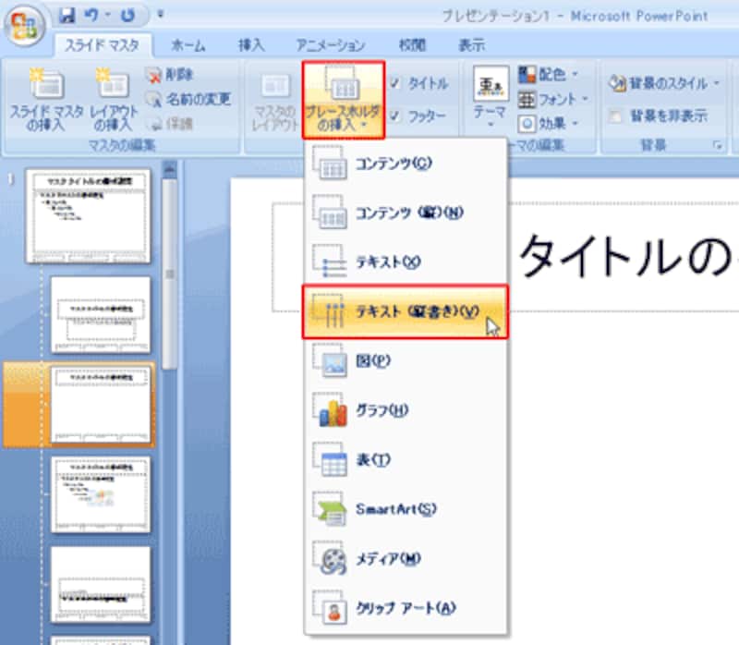
Task: Click the 削除 delete icon
Action: (x=154, y=76)
